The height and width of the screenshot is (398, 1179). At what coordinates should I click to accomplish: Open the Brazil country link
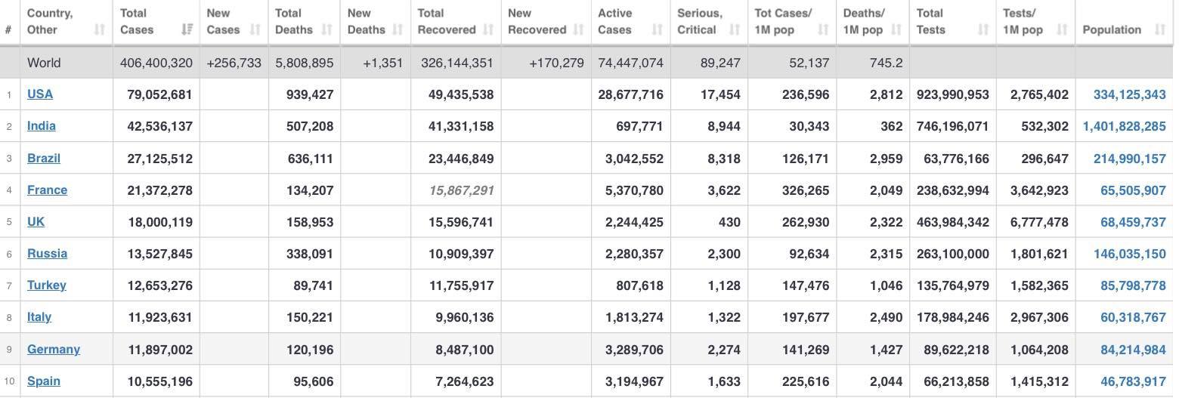(44, 158)
